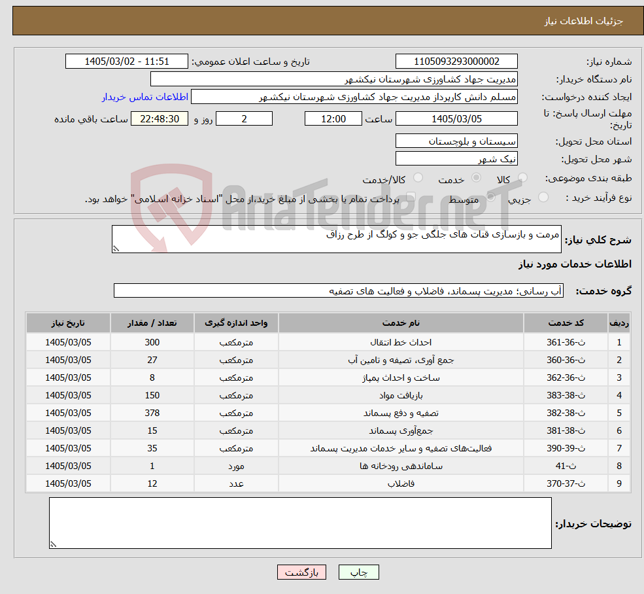This screenshot has height=594, width=644.
Task: Click the province field سیستان و بلوچستان
Action: pyautogui.click(x=456, y=141)
